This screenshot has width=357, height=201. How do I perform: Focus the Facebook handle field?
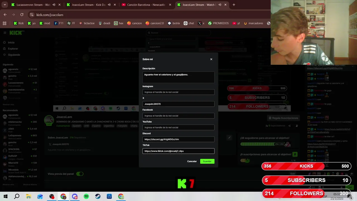(178, 116)
